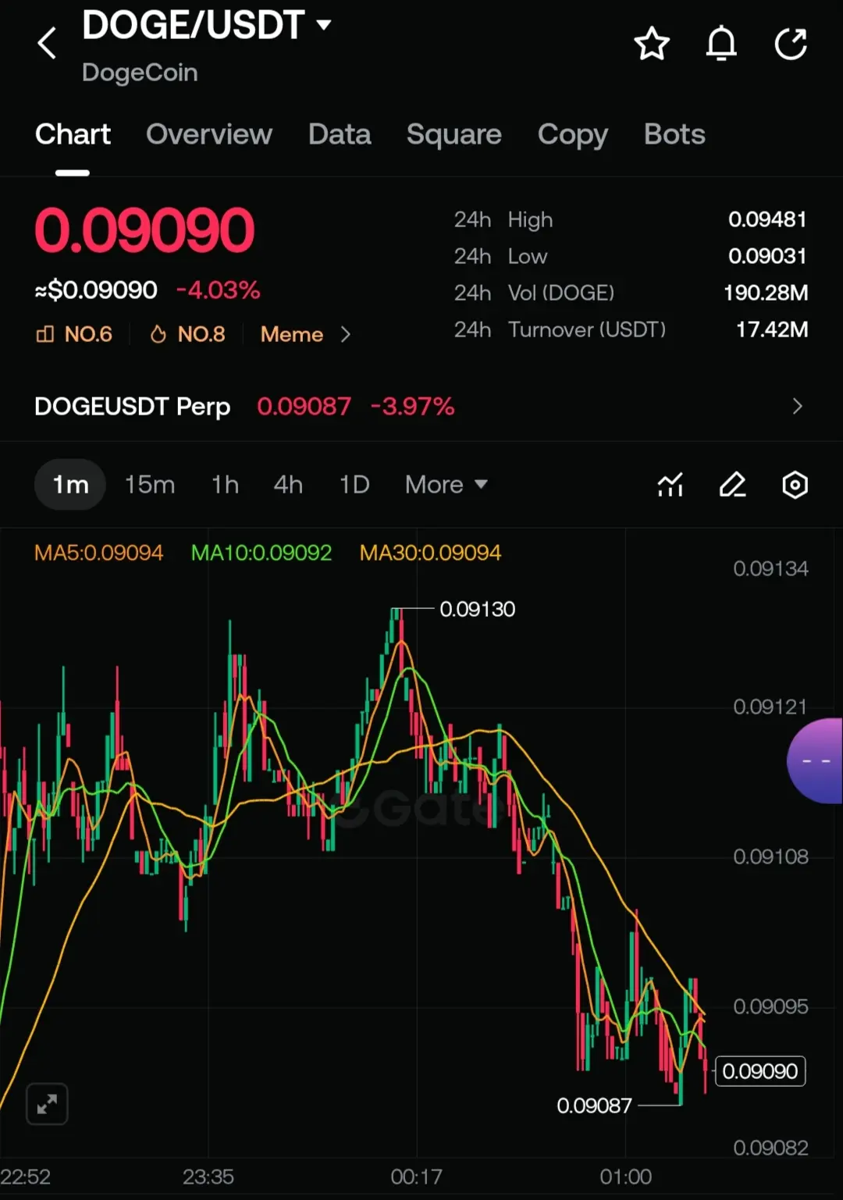Tap the 24h Low value 0.09031
Viewport: 843px width, 1200px height.
click(767, 256)
